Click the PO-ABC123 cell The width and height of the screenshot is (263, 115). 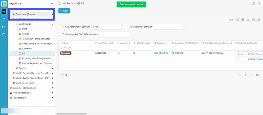pyautogui.click(x=177, y=53)
